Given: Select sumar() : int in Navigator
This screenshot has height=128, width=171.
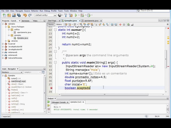Looking at the screenshot, I should (16, 78).
